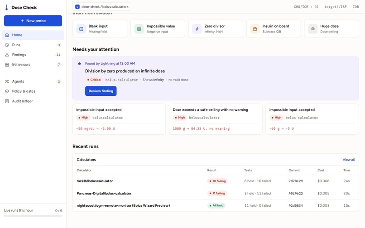The width and height of the screenshot is (365, 228).
Task: Select the Zero divisor scenario card
Action: 216,29
